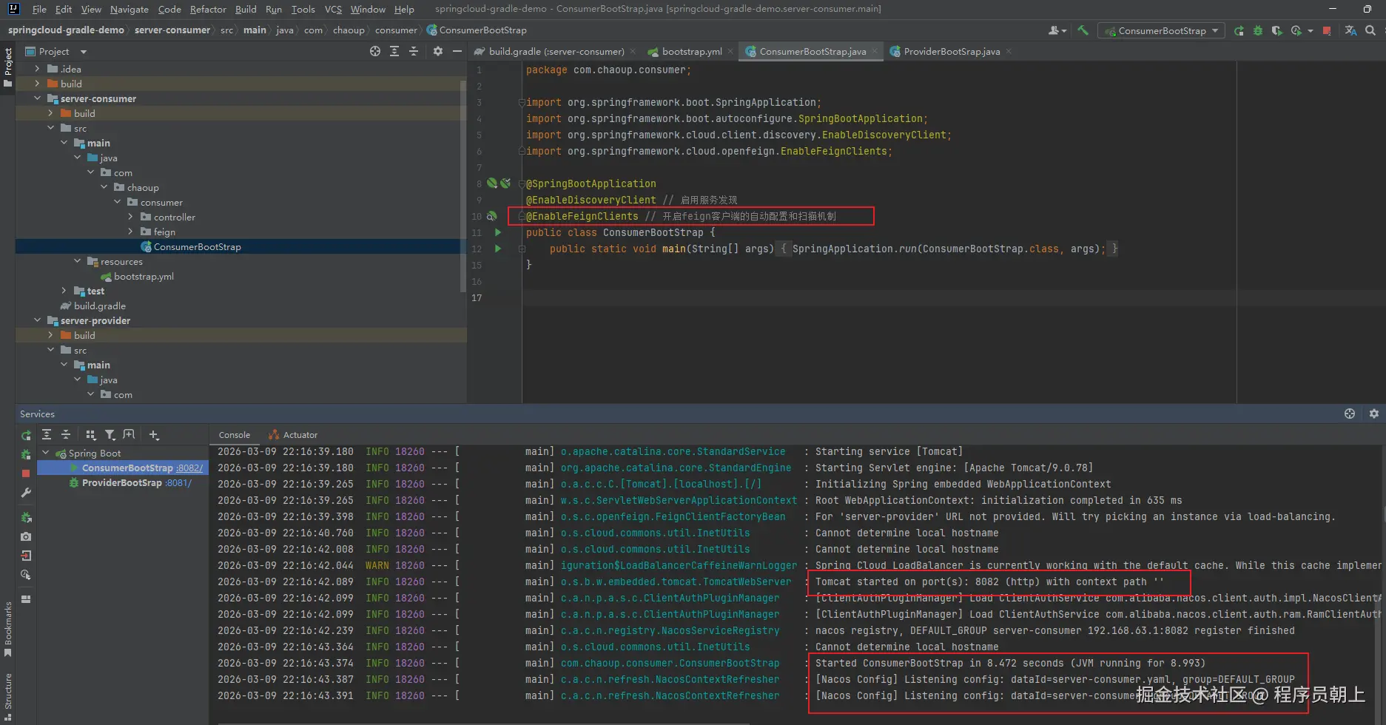Click the Build project hammer icon

tap(1083, 30)
